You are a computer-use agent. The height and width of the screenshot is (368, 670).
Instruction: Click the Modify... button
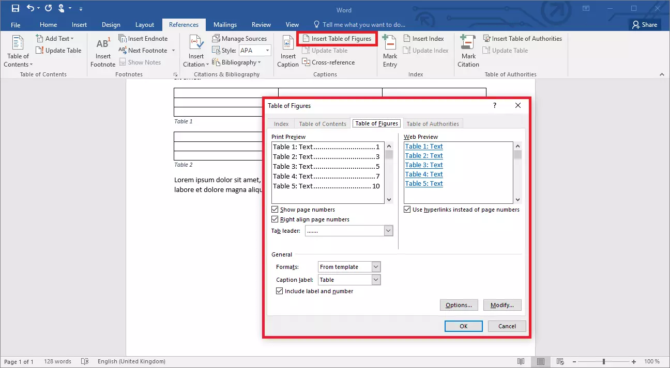coord(502,305)
